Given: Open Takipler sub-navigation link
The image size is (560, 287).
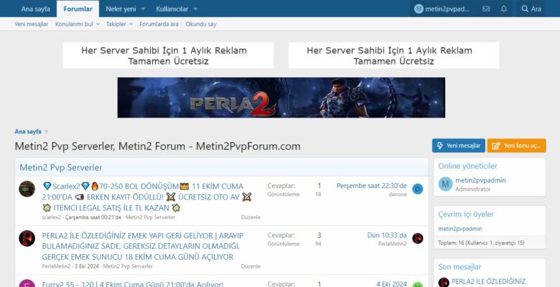Looking at the screenshot, I should coord(116,24).
